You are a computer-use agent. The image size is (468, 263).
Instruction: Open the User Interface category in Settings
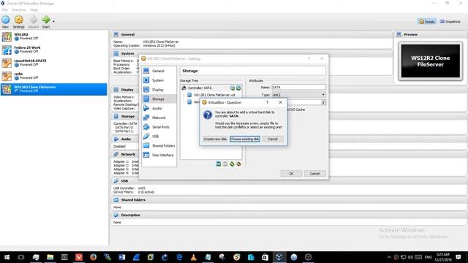pyautogui.click(x=159, y=155)
